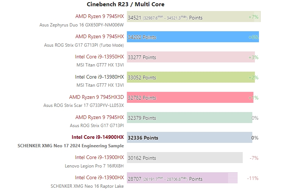Select the green 33052 Points bar
Image resolution: width=288 pixels, height=191 pixels.
tap(190, 78)
